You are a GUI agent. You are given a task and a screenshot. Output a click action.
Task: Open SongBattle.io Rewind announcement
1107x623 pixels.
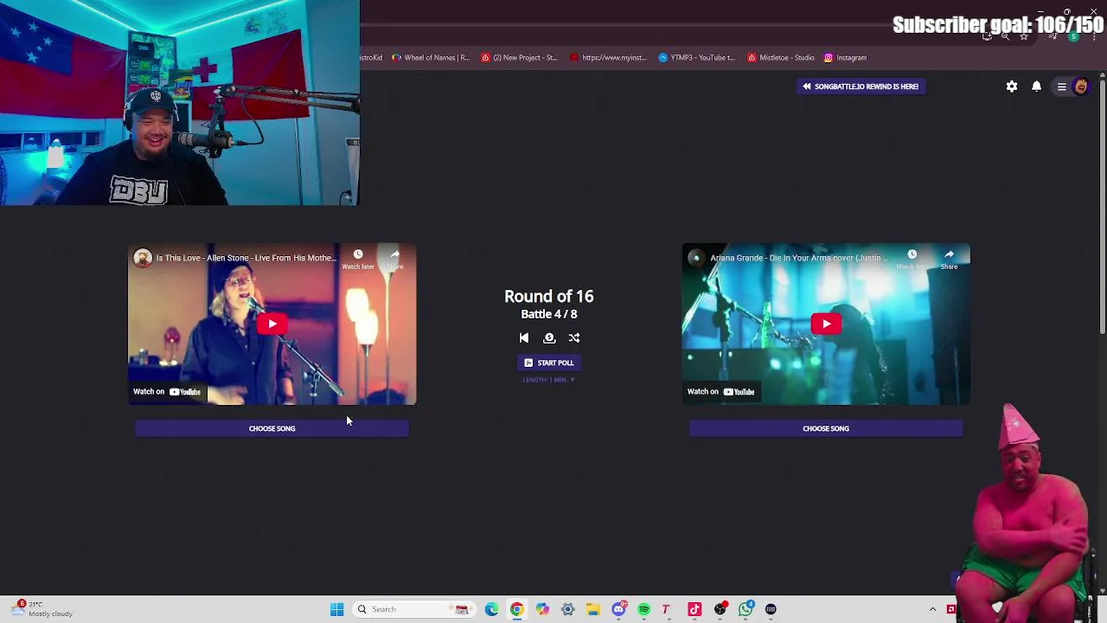pos(861,87)
